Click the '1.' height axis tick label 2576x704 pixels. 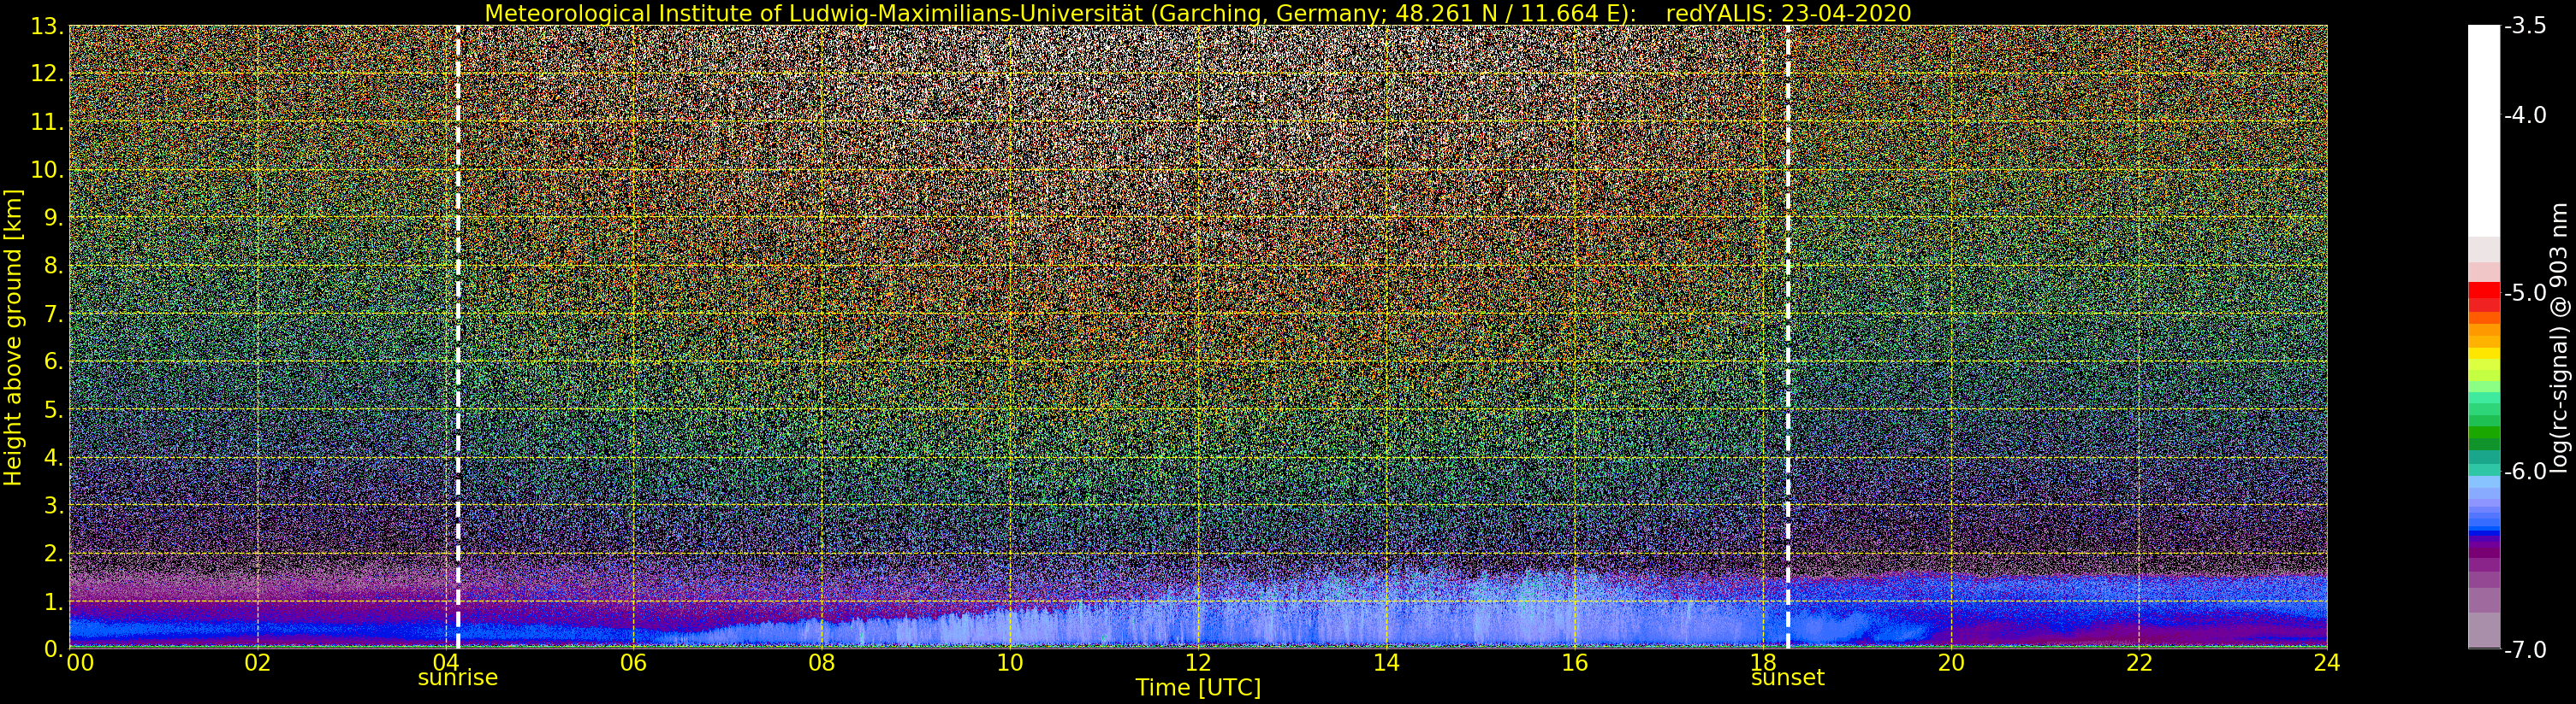pos(54,601)
